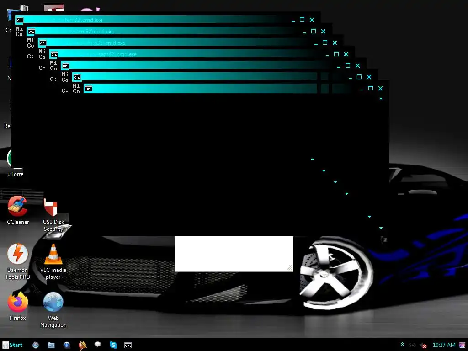Open the system menu icon of the frontmost cmd window
The width and height of the screenshot is (468, 351).
pos(88,89)
